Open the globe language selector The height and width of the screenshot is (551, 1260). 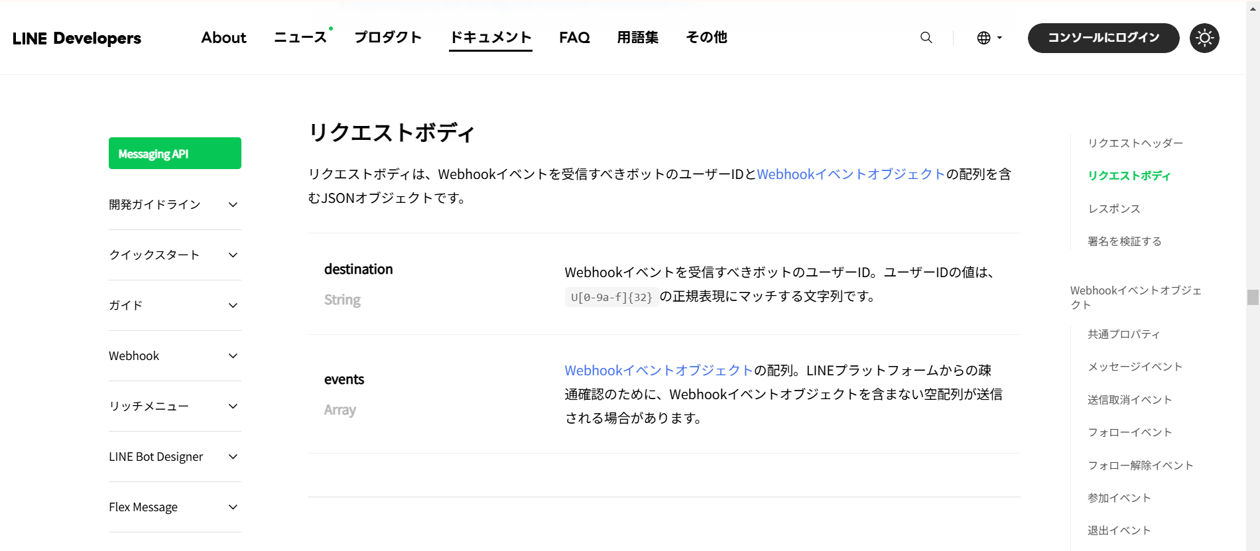pos(989,38)
